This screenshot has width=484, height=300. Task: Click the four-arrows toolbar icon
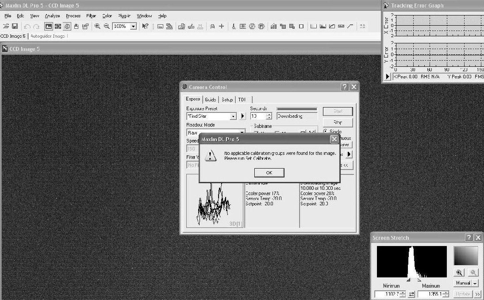pyautogui.click(x=58, y=26)
